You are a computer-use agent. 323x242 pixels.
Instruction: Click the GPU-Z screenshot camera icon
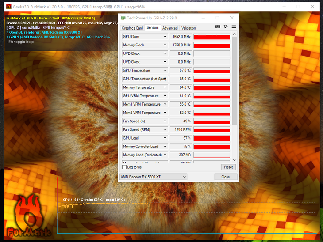pos(217,27)
